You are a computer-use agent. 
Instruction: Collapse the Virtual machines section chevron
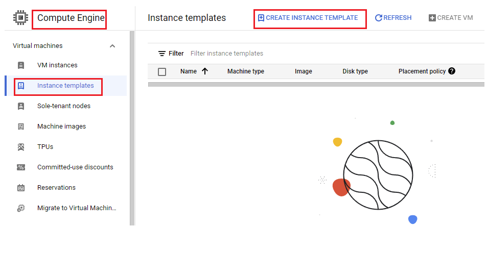pos(112,46)
